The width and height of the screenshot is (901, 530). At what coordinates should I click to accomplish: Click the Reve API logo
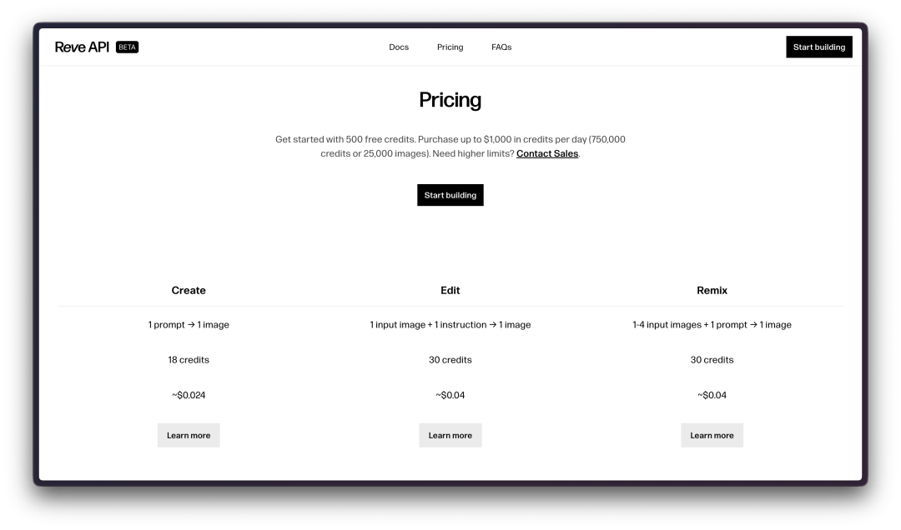tap(82, 47)
